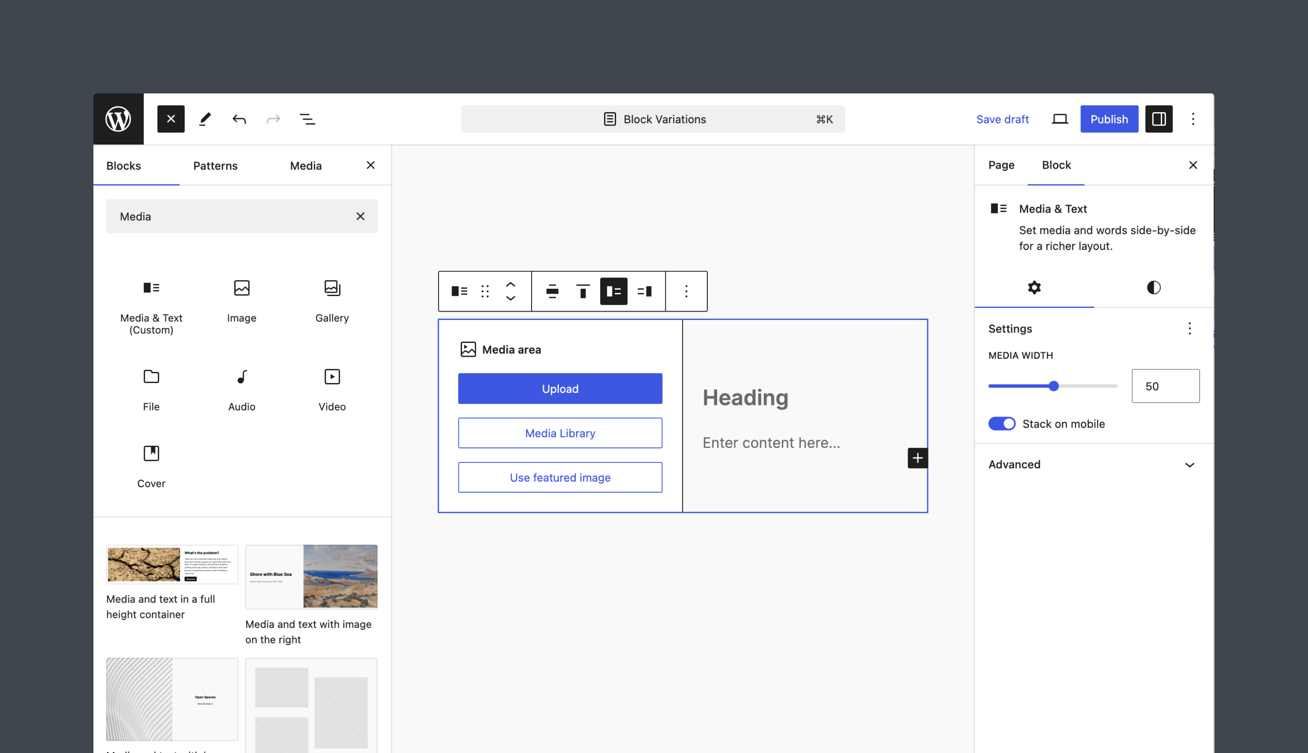Click the Redo arrow
Screen dimensions: 1308x753
[273, 119]
